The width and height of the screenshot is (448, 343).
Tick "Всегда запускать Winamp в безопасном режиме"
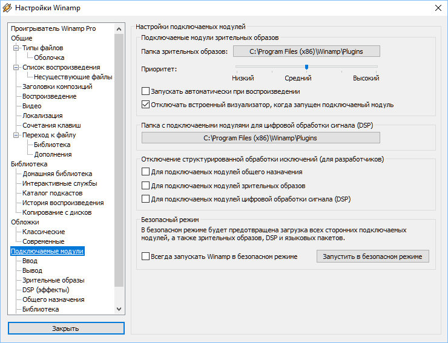pyautogui.click(x=145, y=256)
